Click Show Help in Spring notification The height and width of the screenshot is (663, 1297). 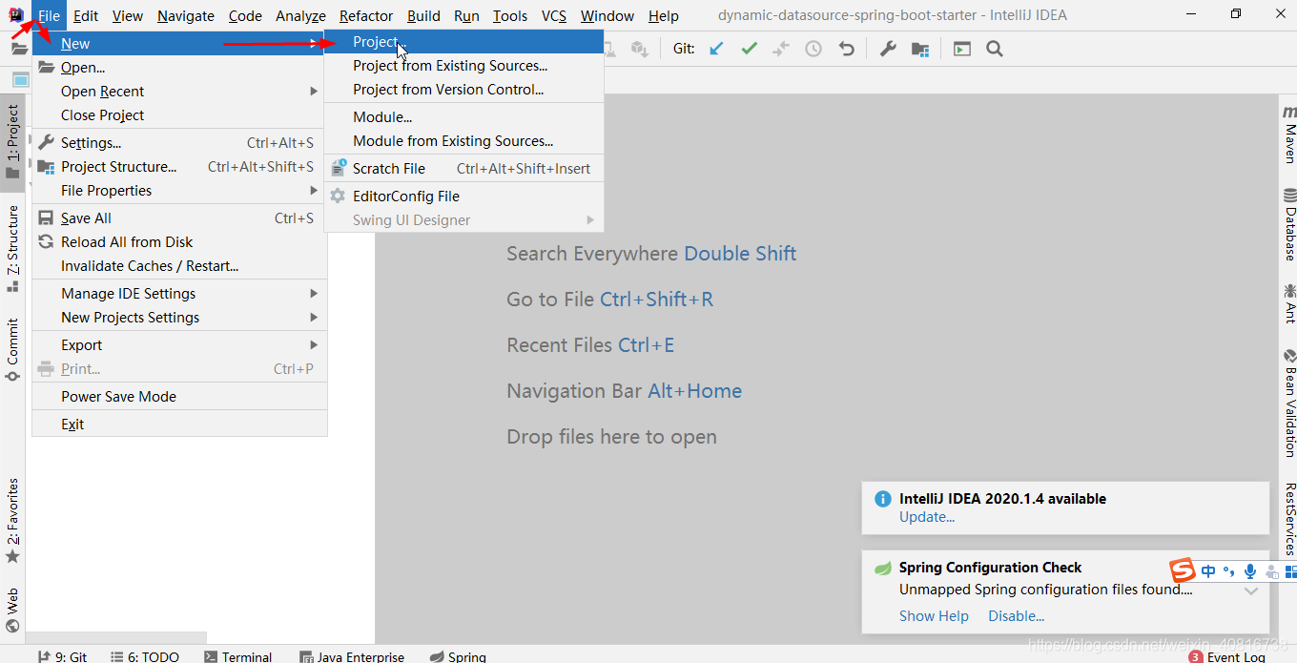coord(934,616)
